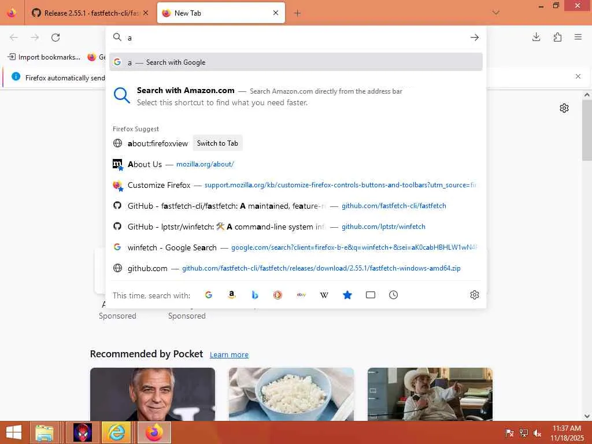The width and height of the screenshot is (592, 444).
Task: Search this time with DuckDuckGo
Action: [x=277, y=295]
